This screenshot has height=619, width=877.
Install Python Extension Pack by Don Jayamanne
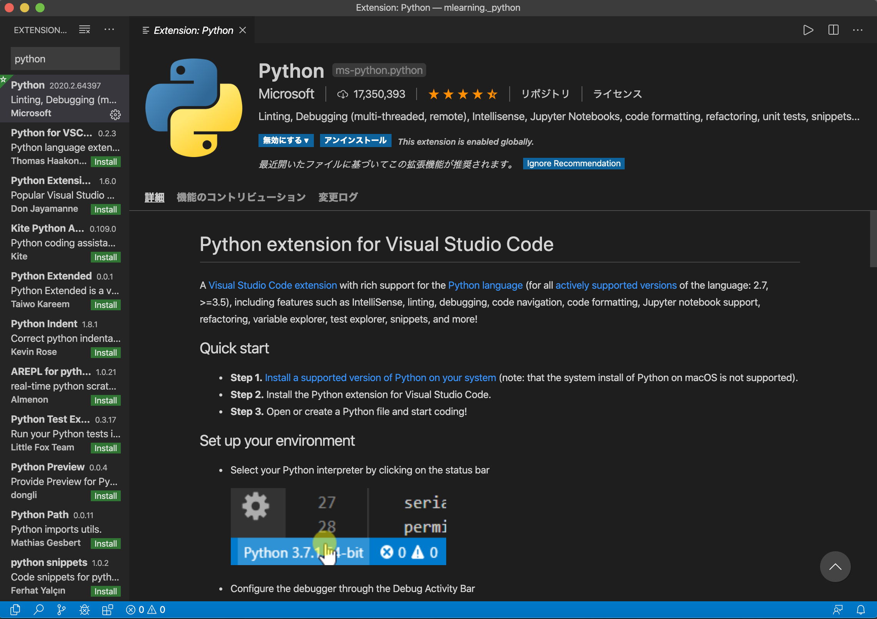click(x=106, y=209)
